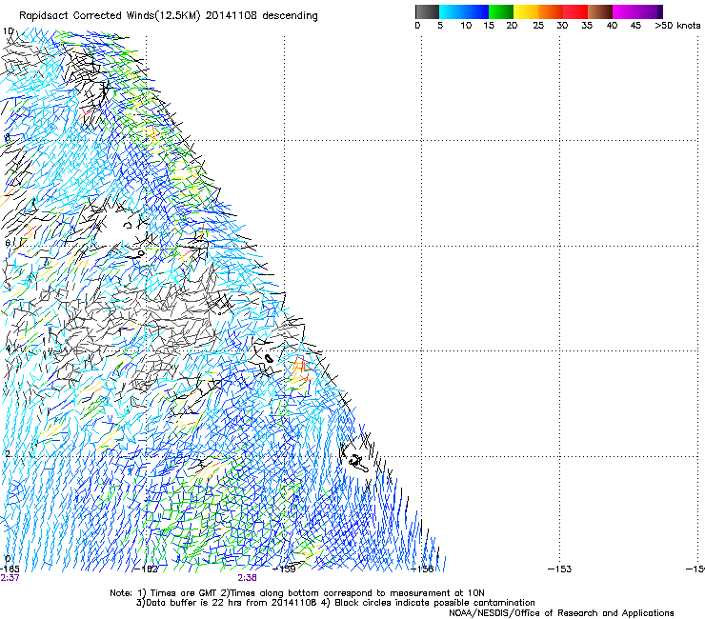This screenshot has height=619, width=705.
Task: Click the '-153' longitude axis label
Action: [x=560, y=569]
